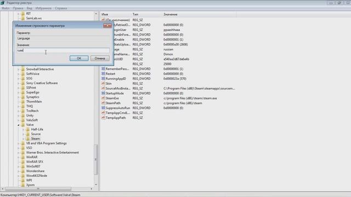Click the Valve folder icon
This screenshot has width=351, height=197.
click(23, 125)
